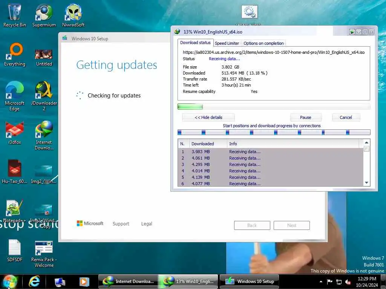Viewport: 386px width, 289px height.
Task: Click the Show desktop strip on taskbar
Action: (383, 281)
